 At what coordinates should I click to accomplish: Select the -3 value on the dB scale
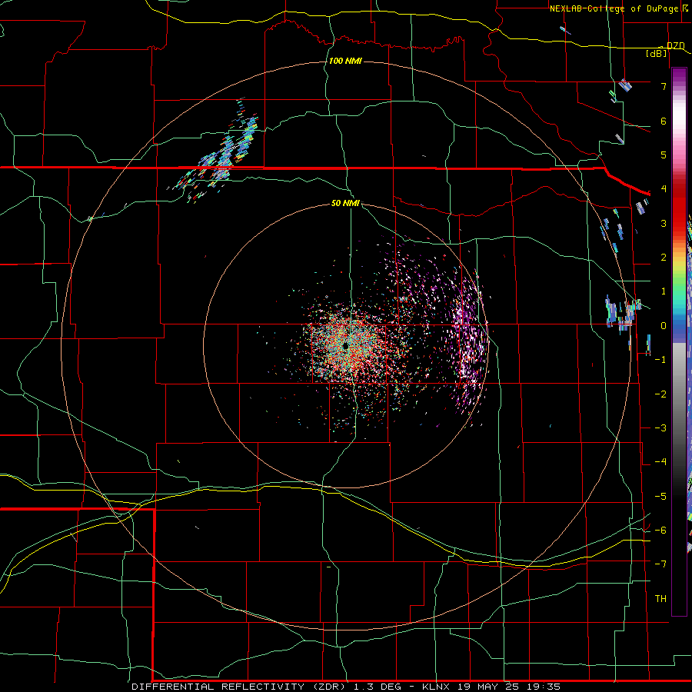point(660,428)
